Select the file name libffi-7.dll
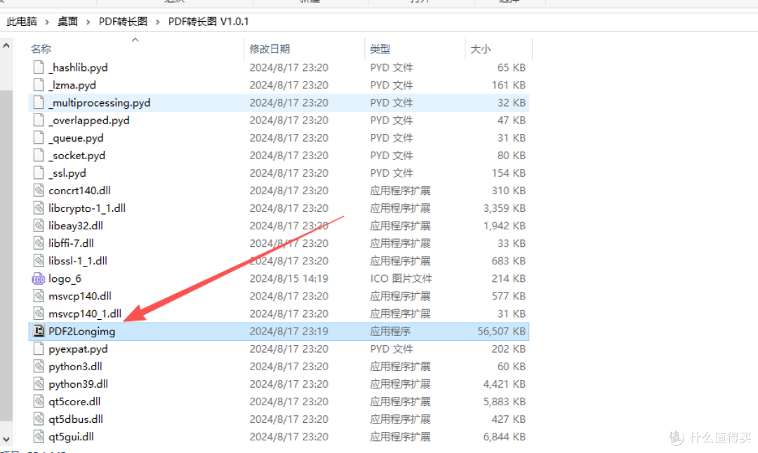The height and width of the screenshot is (453, 758). (71, 243)
